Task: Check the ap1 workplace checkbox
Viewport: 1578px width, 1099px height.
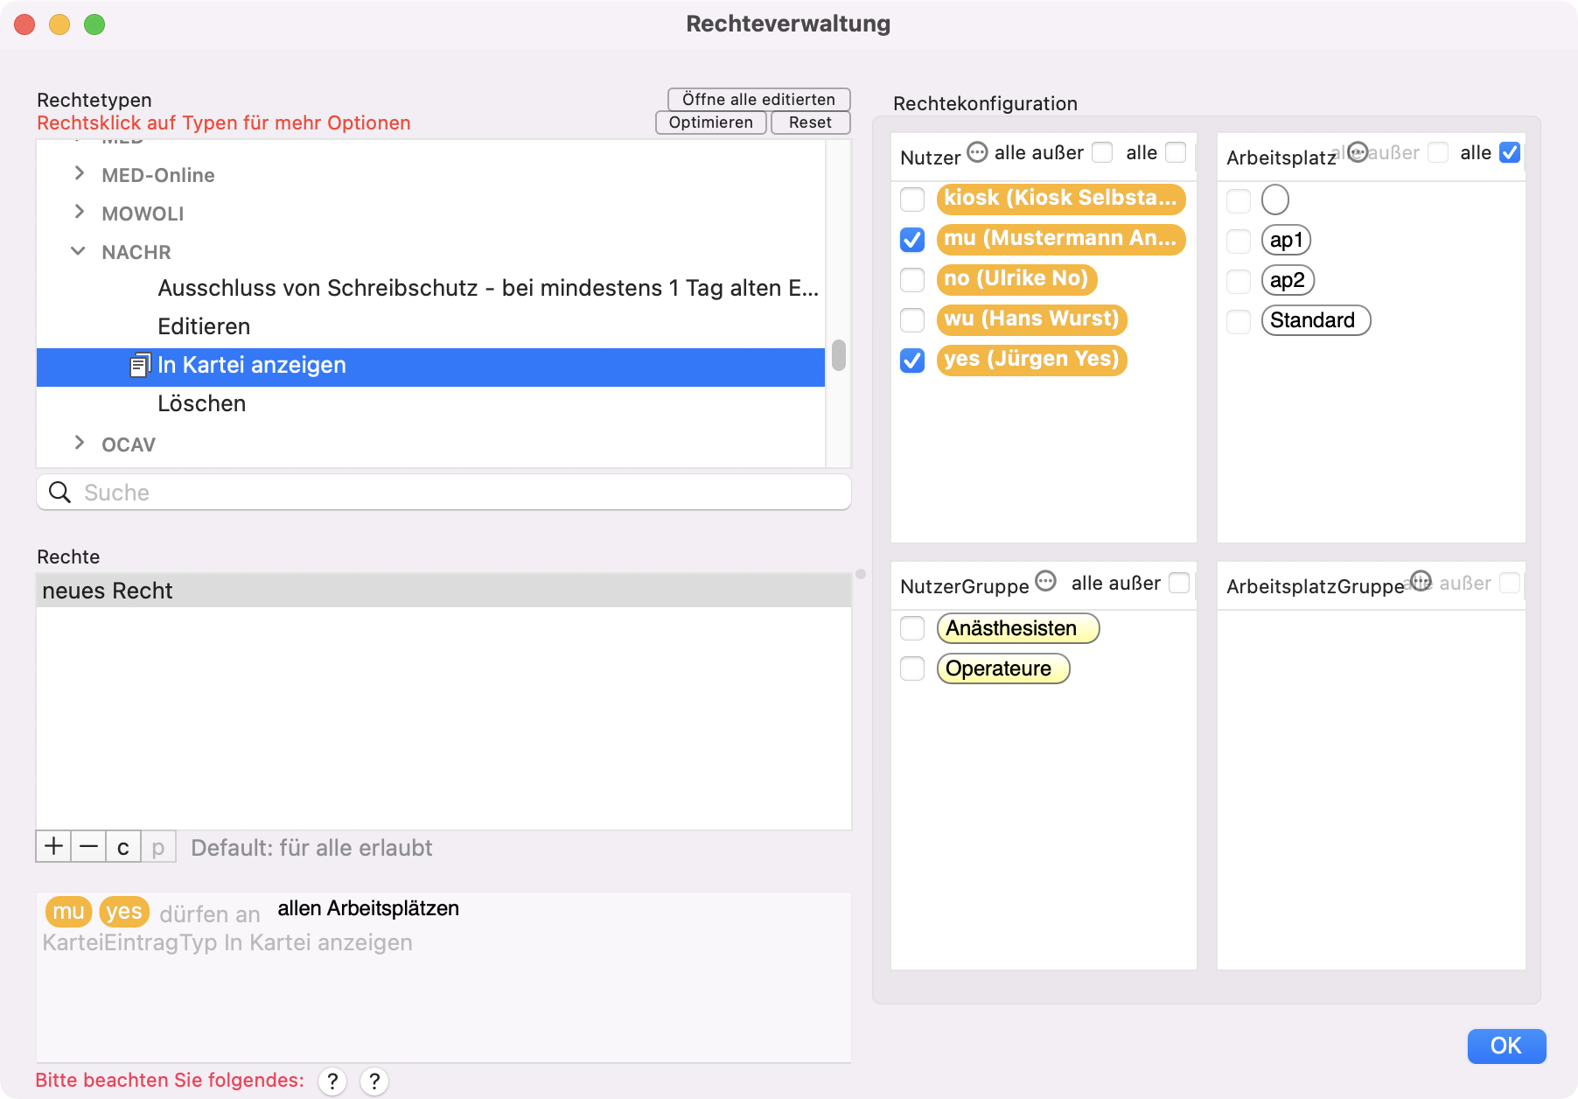Action: [1239, 241]
